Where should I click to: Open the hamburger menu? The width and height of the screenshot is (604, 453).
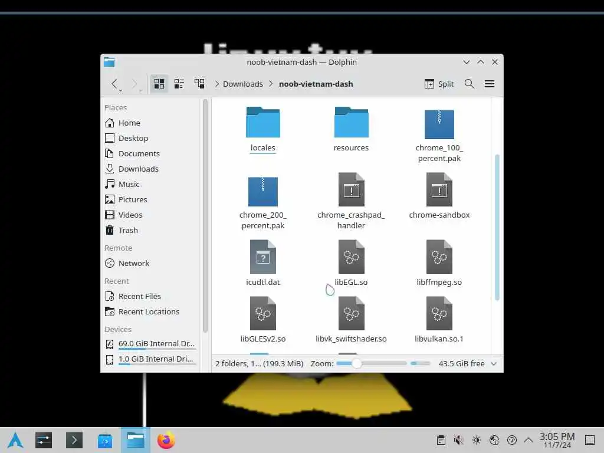click(x=489, y=84)
